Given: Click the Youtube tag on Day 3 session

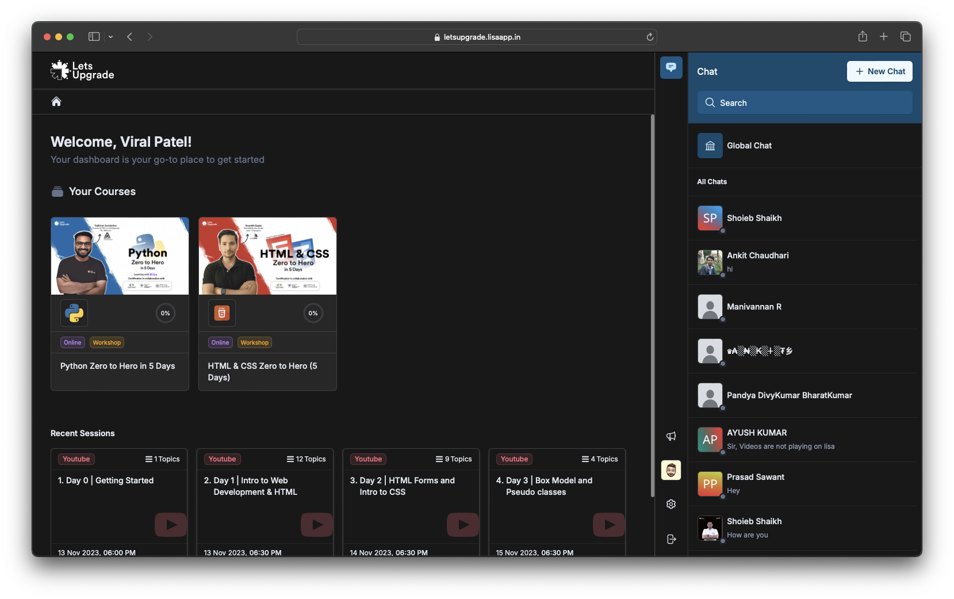Looking at the screenshot, I should pos(515,459).
